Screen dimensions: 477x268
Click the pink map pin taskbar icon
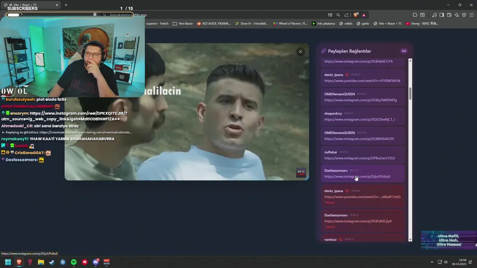[30, 262]
